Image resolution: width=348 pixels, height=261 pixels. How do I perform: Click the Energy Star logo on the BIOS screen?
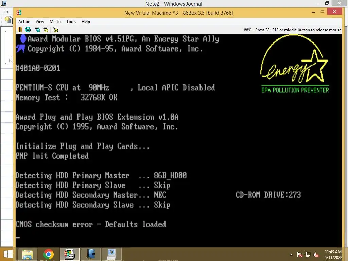pyautogui.click(x=295, y=59)
